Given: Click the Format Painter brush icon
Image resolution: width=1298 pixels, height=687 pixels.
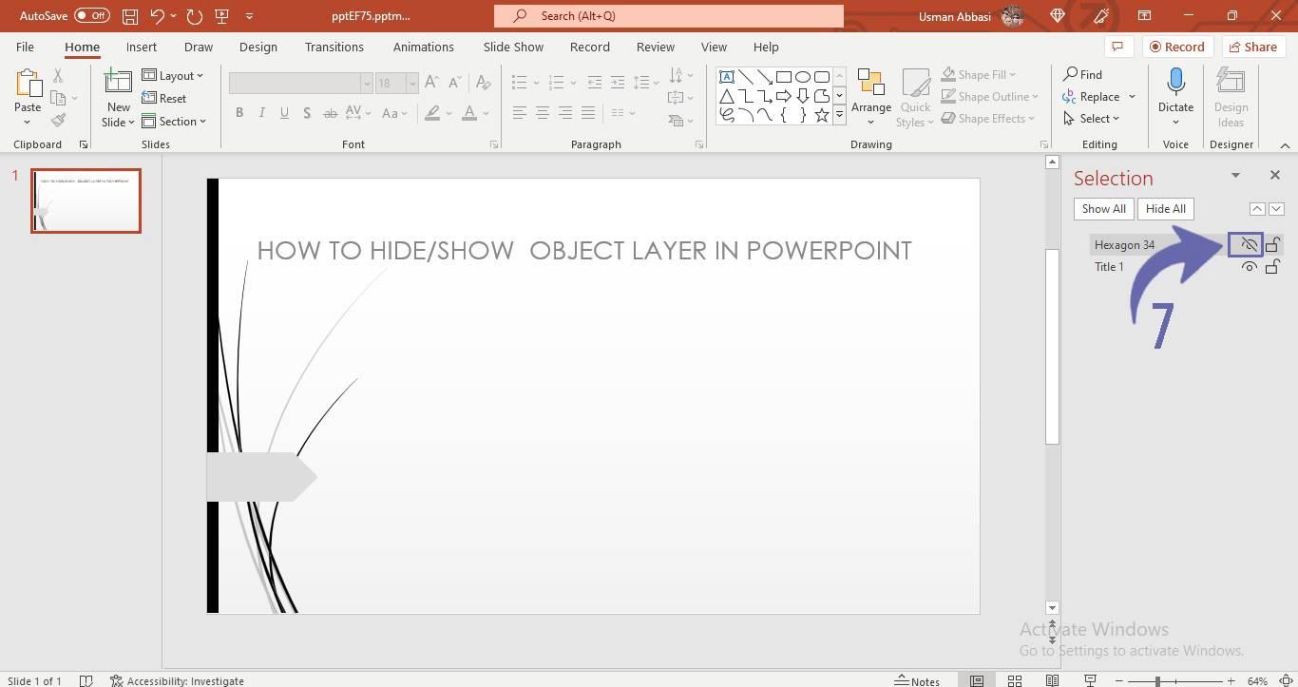Looking at the screenshot, I should tap(59, 120).
